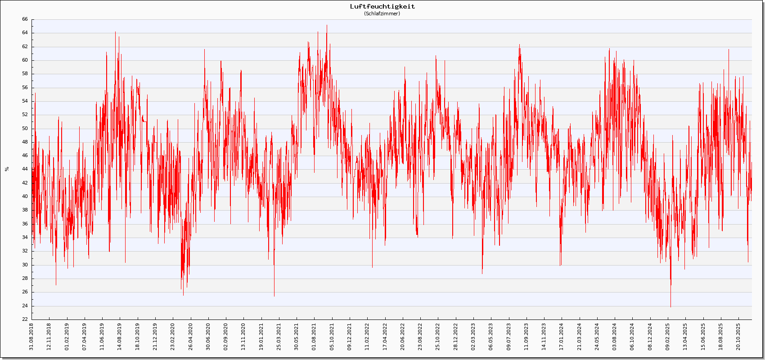This screenshot has width=765, height=360.
Task: Click the 20.10.2025 x-axis date
Action: (x=738, y=336)
